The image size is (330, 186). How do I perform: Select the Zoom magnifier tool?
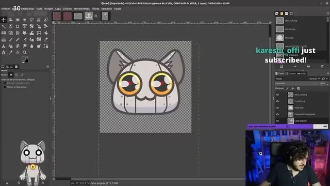[25, 53]
